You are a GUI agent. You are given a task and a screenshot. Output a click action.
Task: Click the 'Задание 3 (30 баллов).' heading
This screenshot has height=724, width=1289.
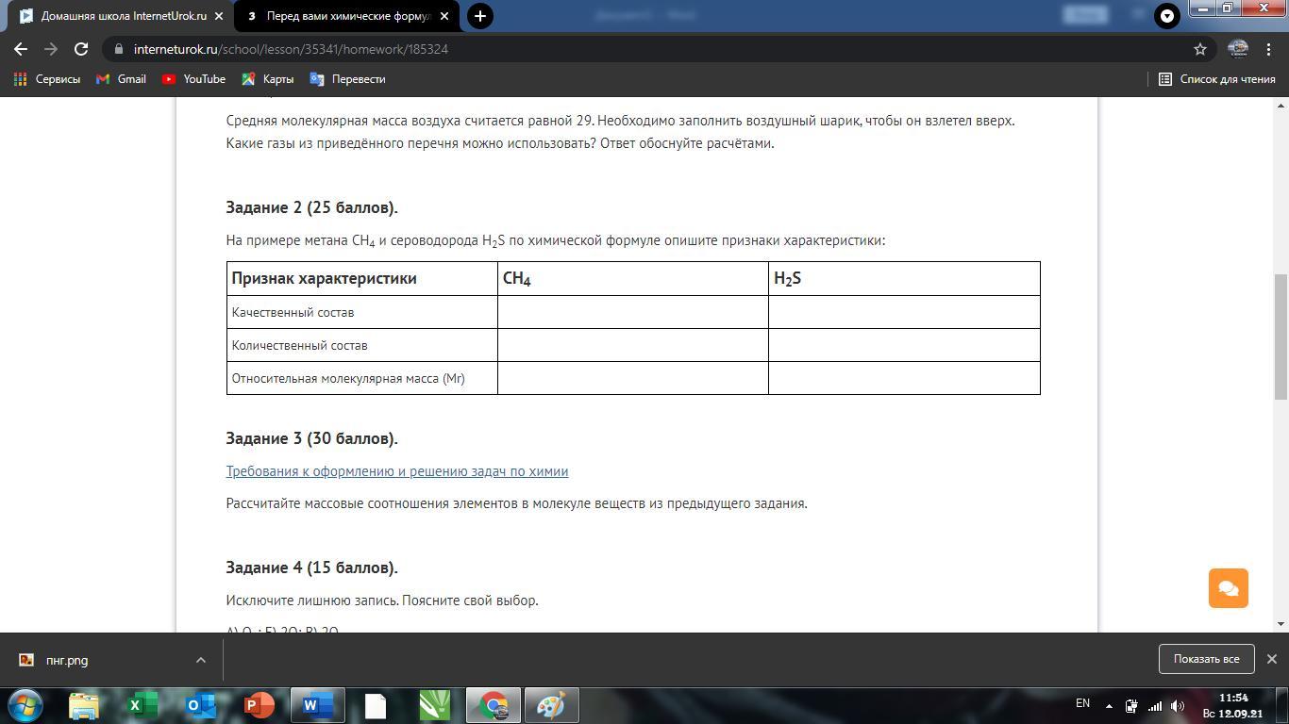pyautogui.click(x=312, y=438)
